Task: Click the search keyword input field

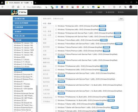Action: pos(80,19)
